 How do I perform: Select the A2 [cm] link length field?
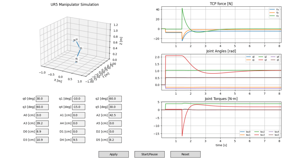click(x=115, y=115)
